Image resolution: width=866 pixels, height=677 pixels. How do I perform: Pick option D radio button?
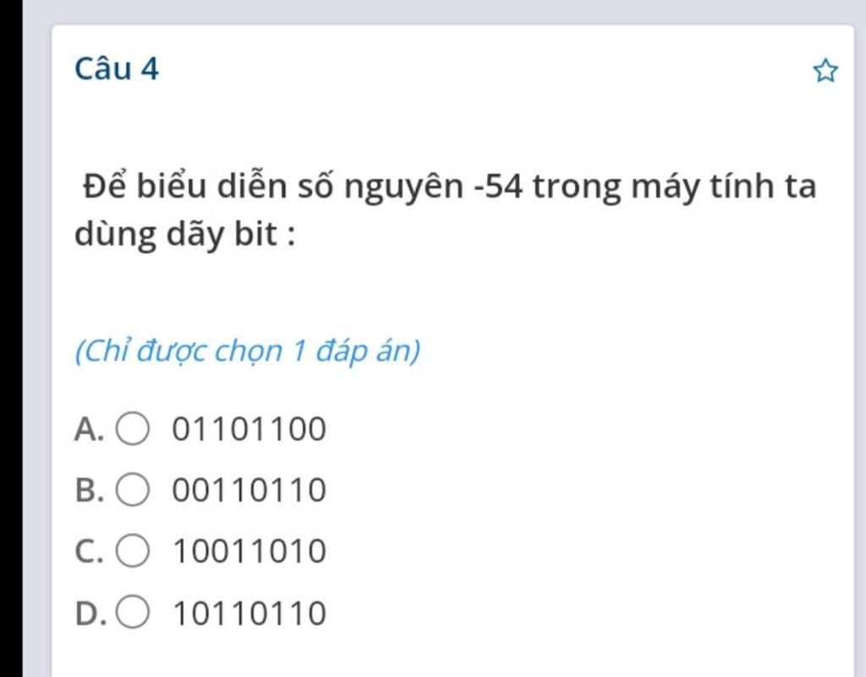[132, 612]
